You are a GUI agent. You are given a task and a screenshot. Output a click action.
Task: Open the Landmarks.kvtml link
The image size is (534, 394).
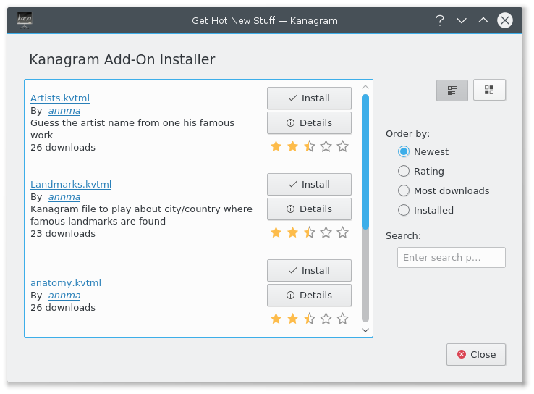(x=71, y=185)
